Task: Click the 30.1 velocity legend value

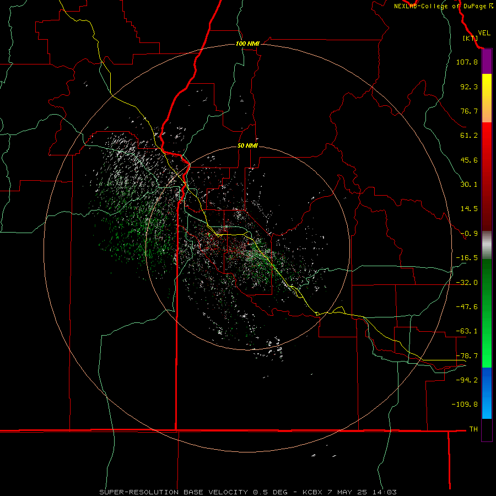Action: pyautogui.click(x=469, y=185)
